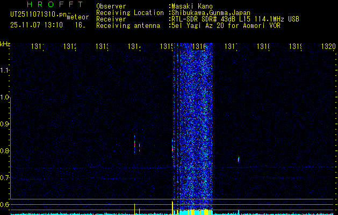Select the file name UT2511071310.pn
The width and height of the screenshot is (338, 215).
38,14
